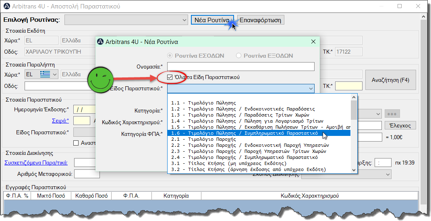This screenshot has height=221, width=431.
Task: Toggle the Αναστ checkbox under Είδος Παραστατικού
Action: point(76,143)
